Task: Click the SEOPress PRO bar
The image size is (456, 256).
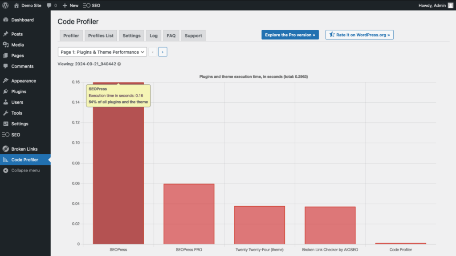Action: (189, 214)
